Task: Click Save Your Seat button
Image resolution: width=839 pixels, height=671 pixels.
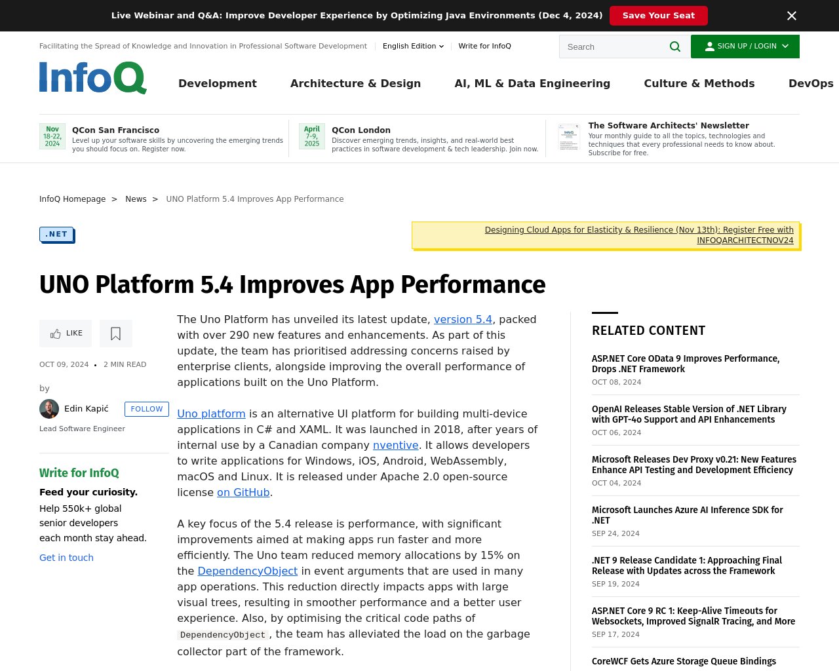Action: 658,16
